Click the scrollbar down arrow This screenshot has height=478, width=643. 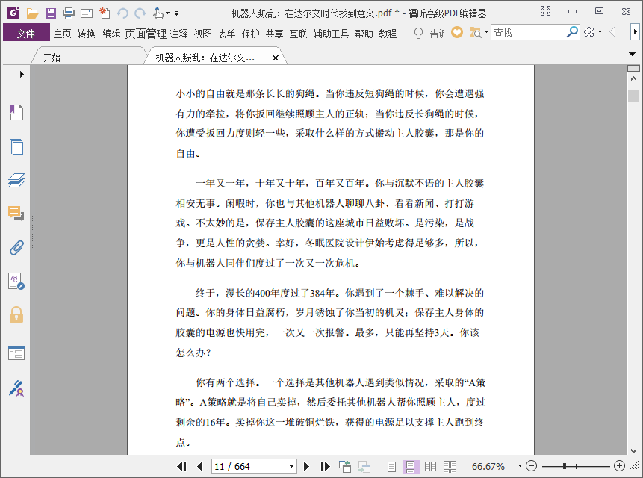[633, 450]
